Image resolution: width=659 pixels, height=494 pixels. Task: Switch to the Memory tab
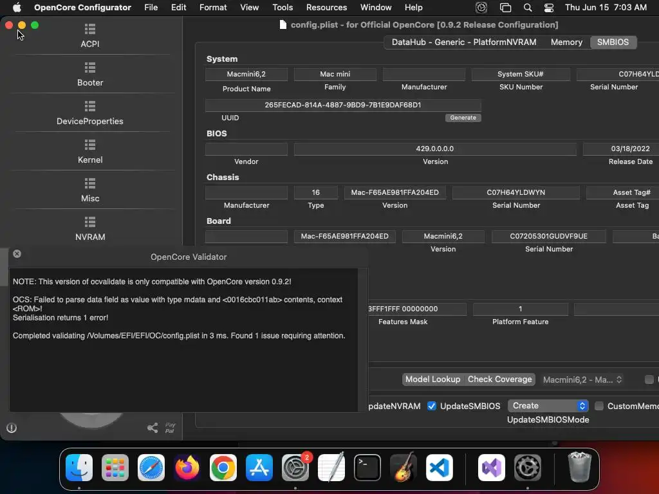pos(566,42)
